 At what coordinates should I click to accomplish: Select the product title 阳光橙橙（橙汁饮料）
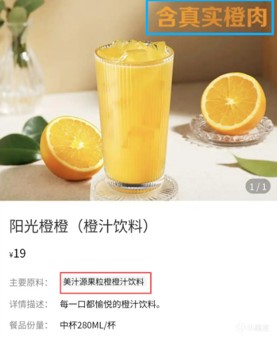pyautogui.click(x=79, y=226)
